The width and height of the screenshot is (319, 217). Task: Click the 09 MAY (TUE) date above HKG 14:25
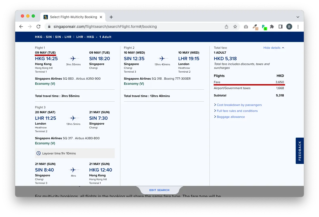click(x=45, y=53)
